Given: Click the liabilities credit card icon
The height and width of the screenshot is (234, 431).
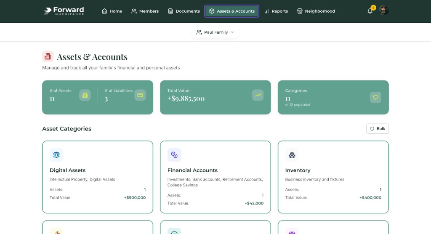Looking at the screenshot, I should 140,95.
